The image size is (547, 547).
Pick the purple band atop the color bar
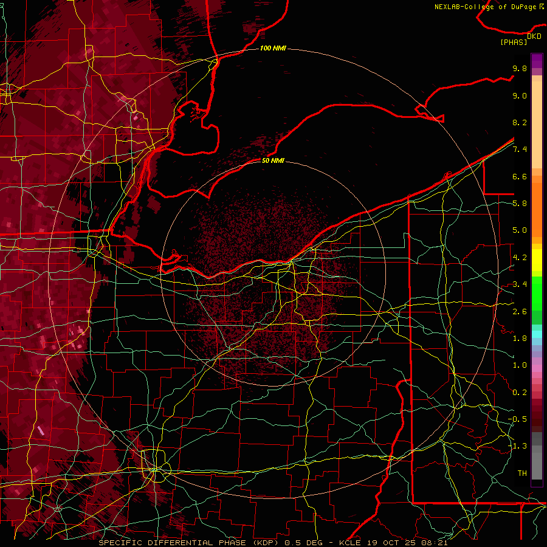coord(537,61)
